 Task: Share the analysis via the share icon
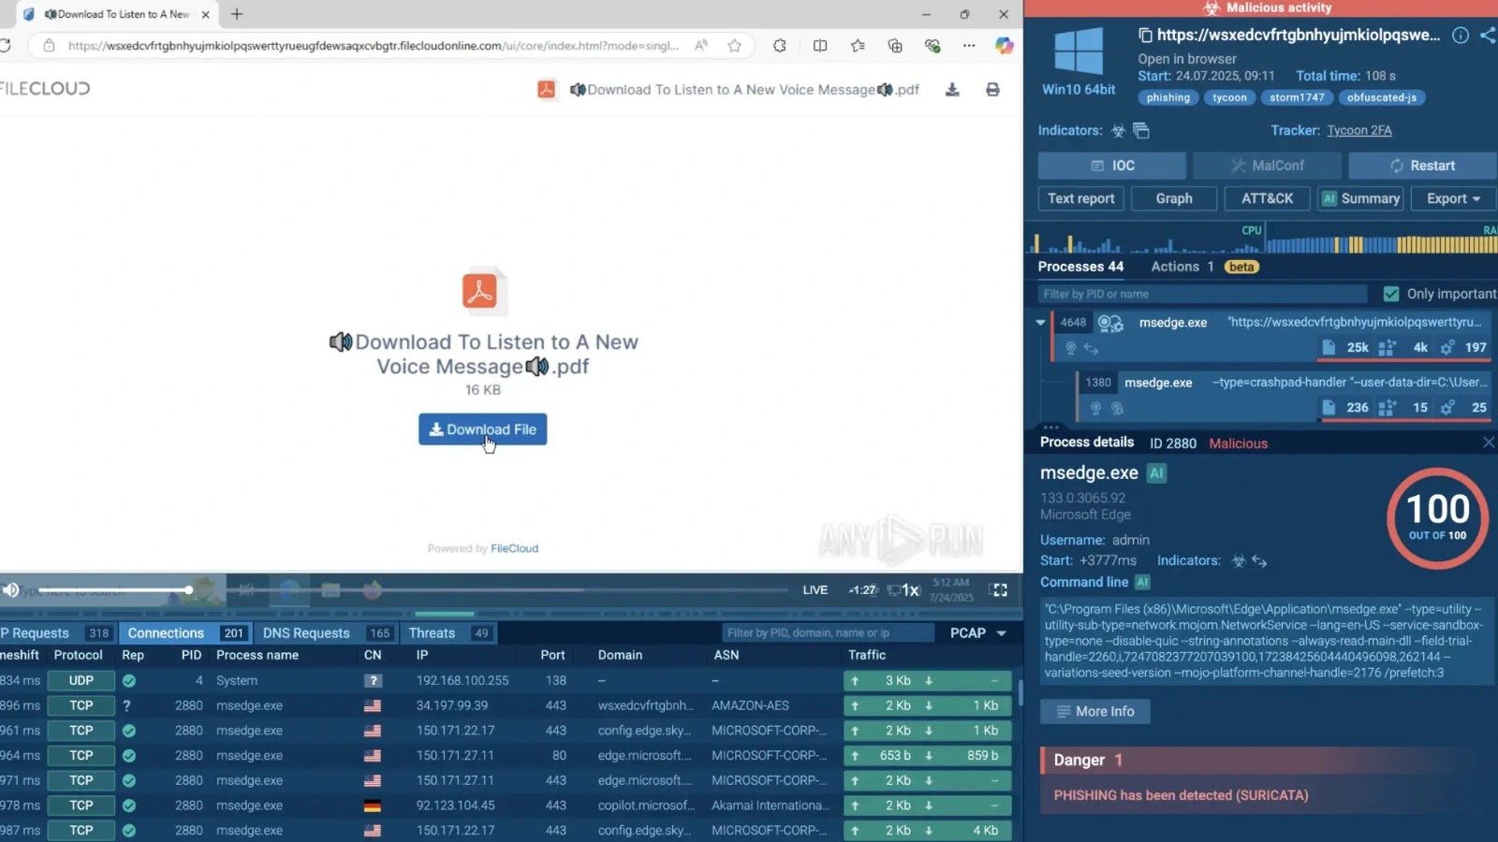tap(1489, 35)
